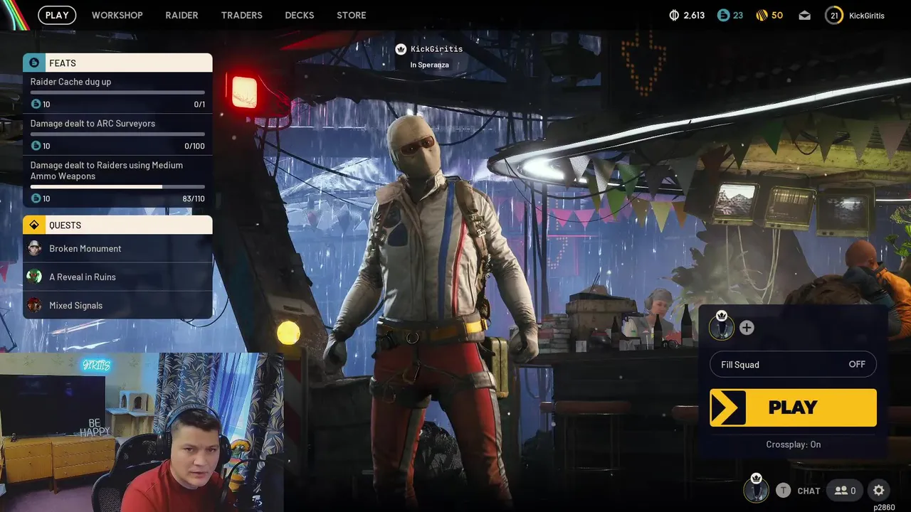Click the blue cred token icon beside 23

coord(723,15)
